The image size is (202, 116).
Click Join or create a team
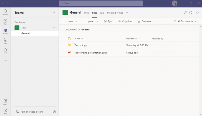(29, 112)
